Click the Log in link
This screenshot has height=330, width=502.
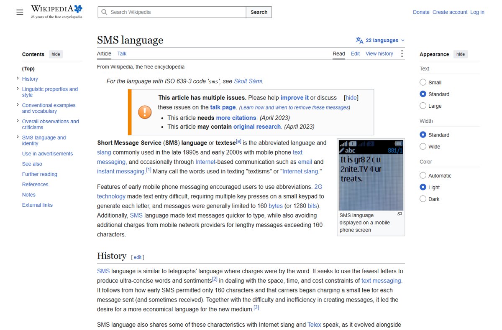(477, 12)
